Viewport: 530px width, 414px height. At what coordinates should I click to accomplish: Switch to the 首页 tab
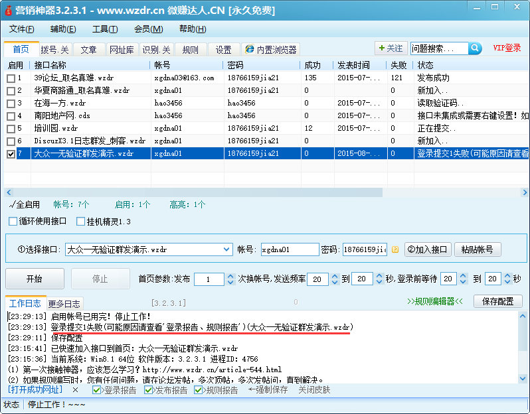point(21,49)
